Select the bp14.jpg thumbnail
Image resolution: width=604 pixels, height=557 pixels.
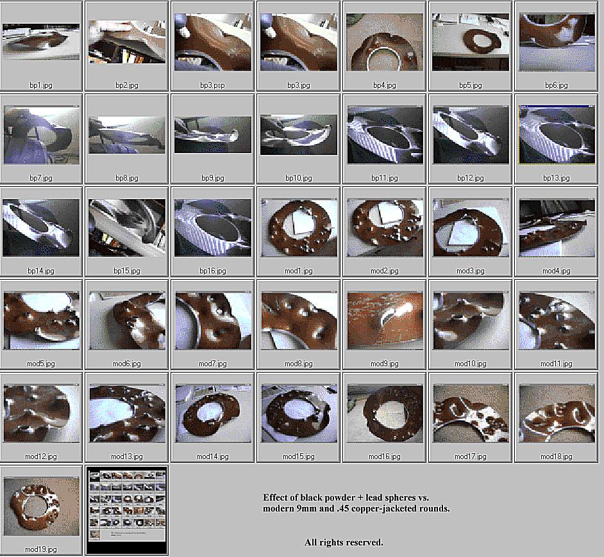pos(41,228)
